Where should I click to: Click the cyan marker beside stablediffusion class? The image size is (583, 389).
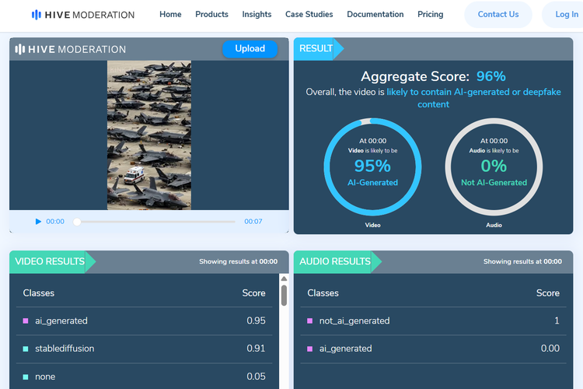click(x=26, y=349)
